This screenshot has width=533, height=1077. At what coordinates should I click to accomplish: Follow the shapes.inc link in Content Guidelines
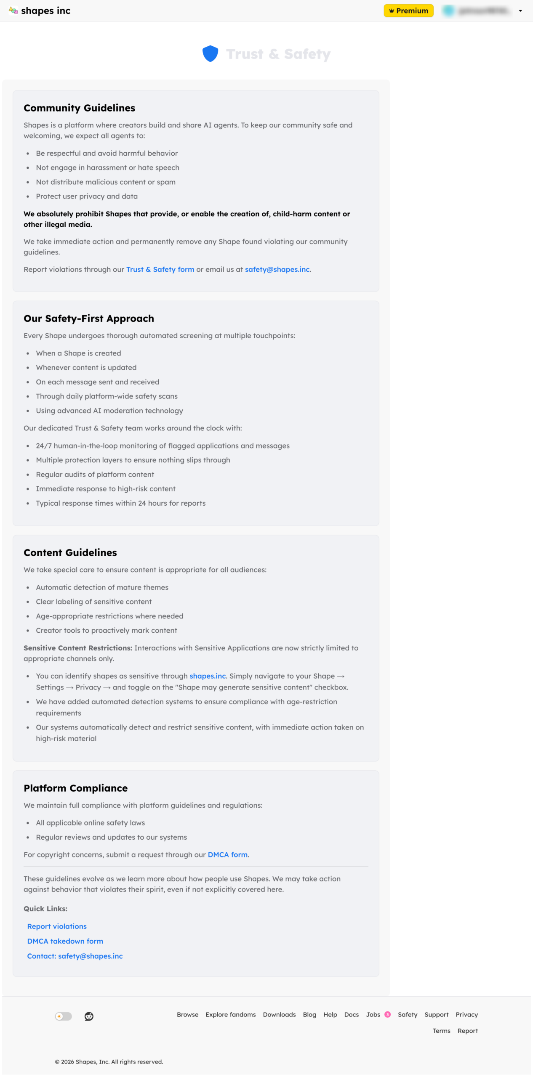[x=208, y=676]
